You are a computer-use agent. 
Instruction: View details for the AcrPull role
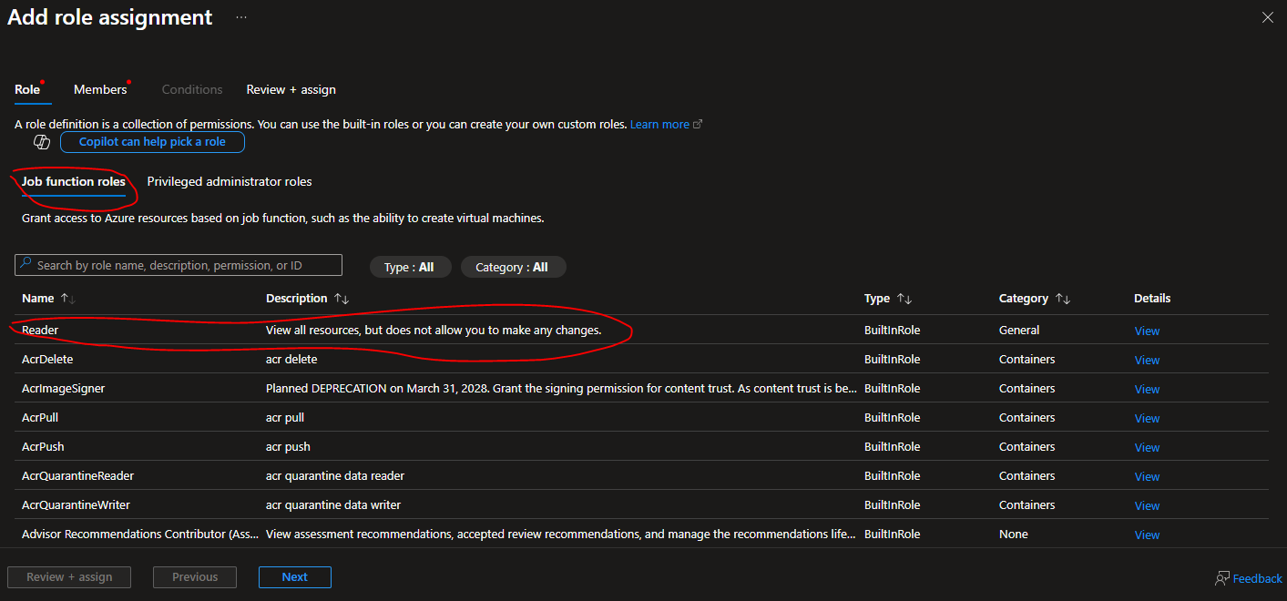(x=1147, y=418)
